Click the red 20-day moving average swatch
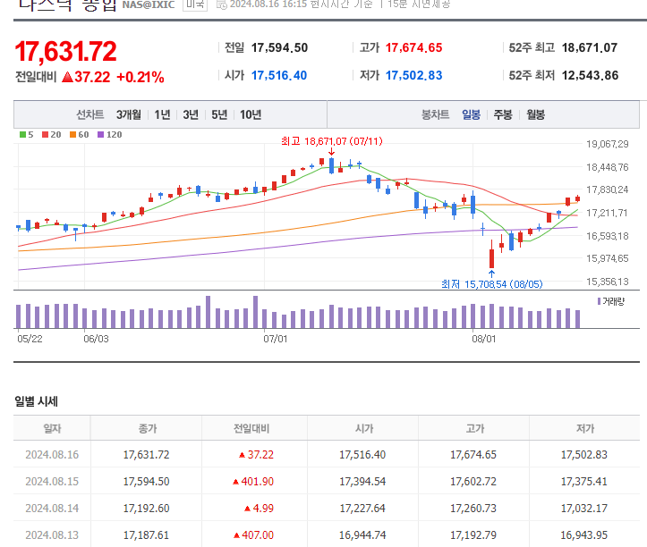 point(46,134)
